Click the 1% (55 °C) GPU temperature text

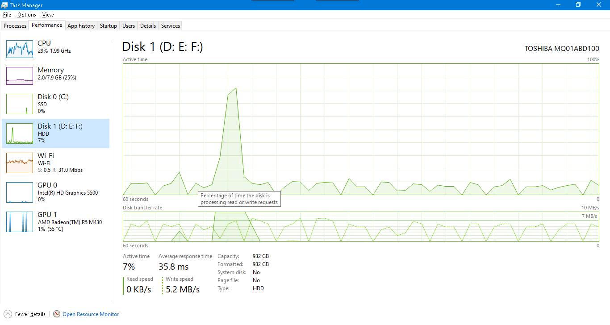click(x=50, y=229)
